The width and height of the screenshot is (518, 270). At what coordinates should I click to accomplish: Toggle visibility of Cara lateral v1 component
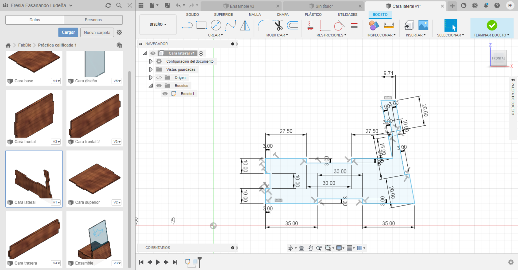point(153,53)
